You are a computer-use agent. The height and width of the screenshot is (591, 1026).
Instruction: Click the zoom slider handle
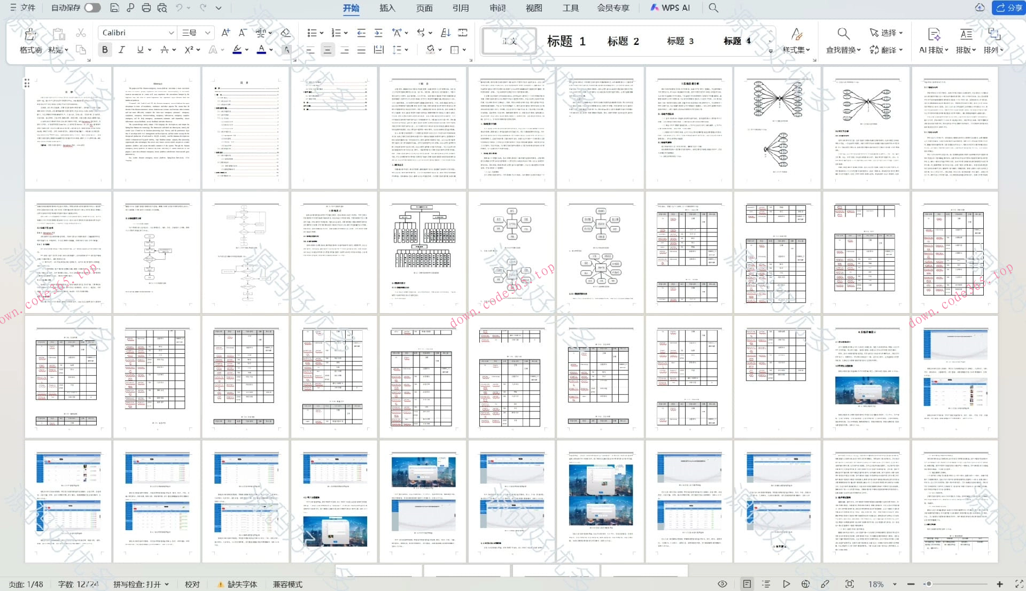coord(929,584)
